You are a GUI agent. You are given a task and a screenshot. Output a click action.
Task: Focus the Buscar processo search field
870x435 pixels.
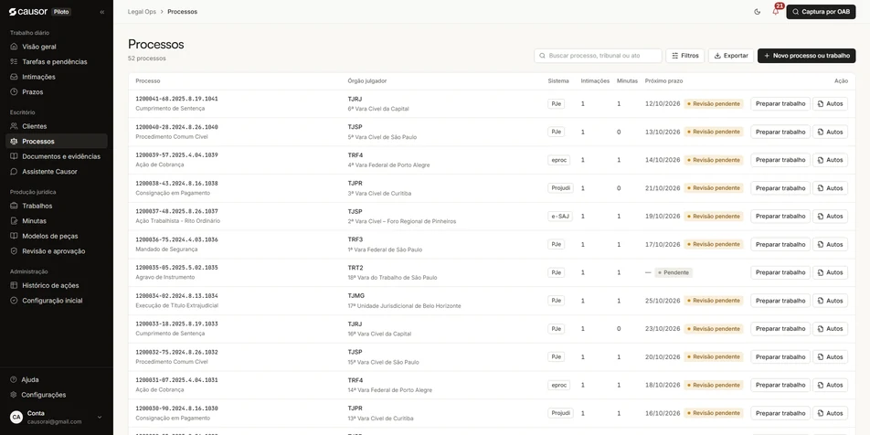click(x=598, y=56)
